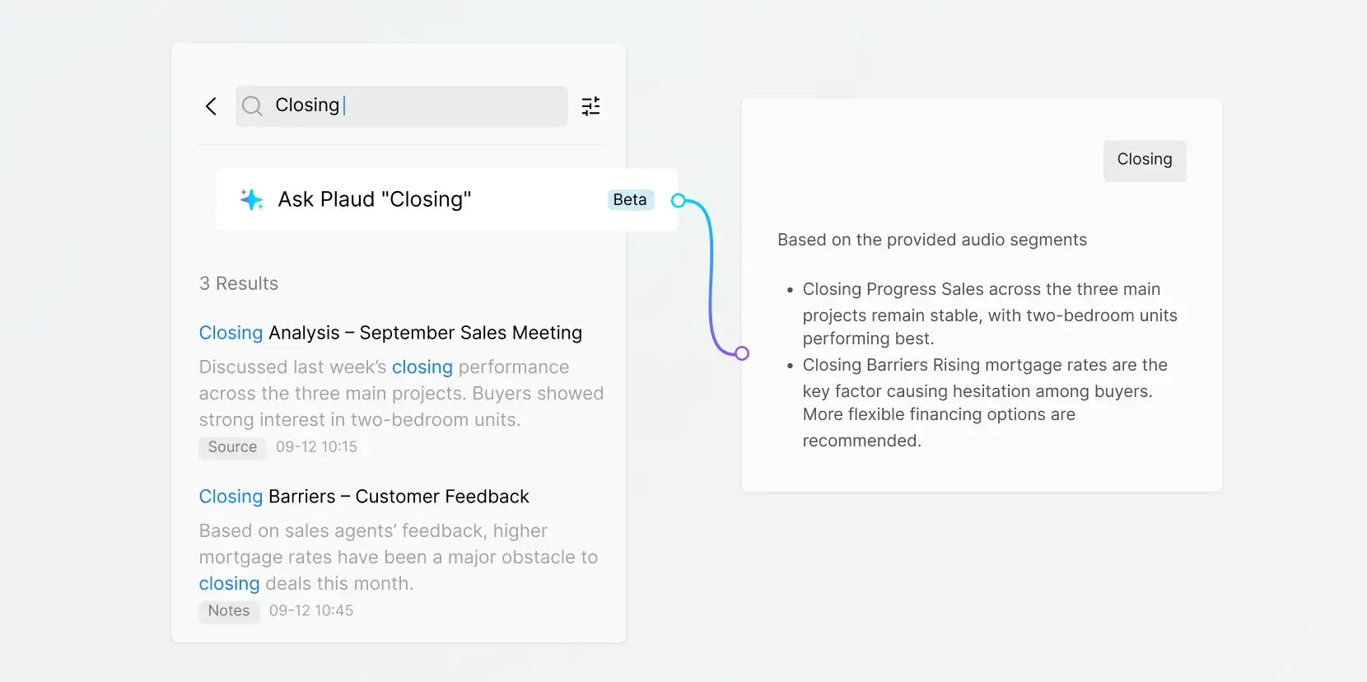Click the 09-12 10:45 timestamp
This screenshot has width=1367, height=682.
(311, 611)
